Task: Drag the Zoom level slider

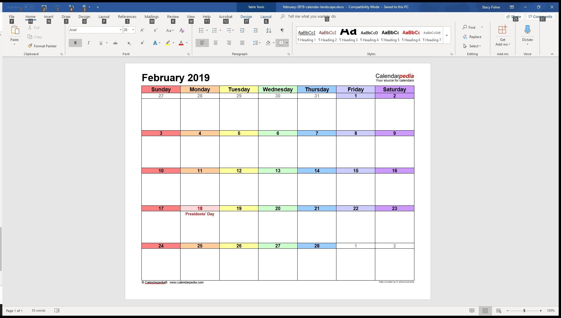Action: tap(525, 311)
